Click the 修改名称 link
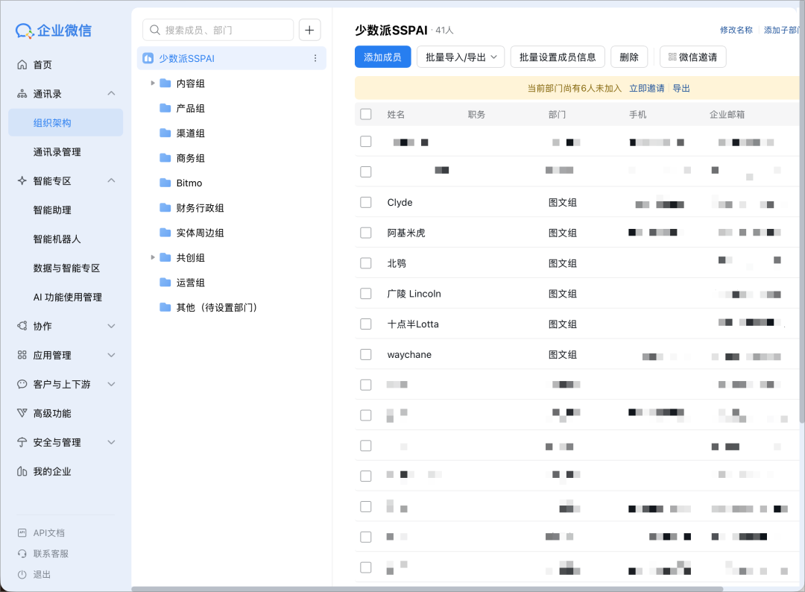Image resolution: width=805 pixels, height=592 pixels. (736, 31)
